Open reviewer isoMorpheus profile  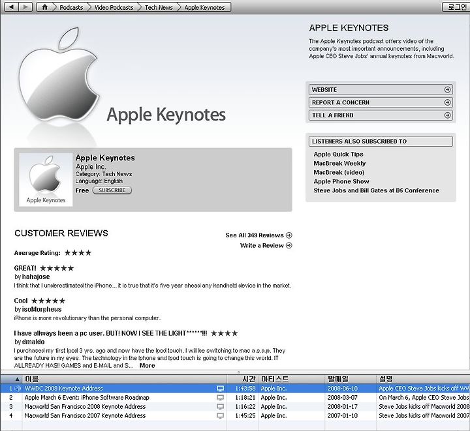pos(42,310)
